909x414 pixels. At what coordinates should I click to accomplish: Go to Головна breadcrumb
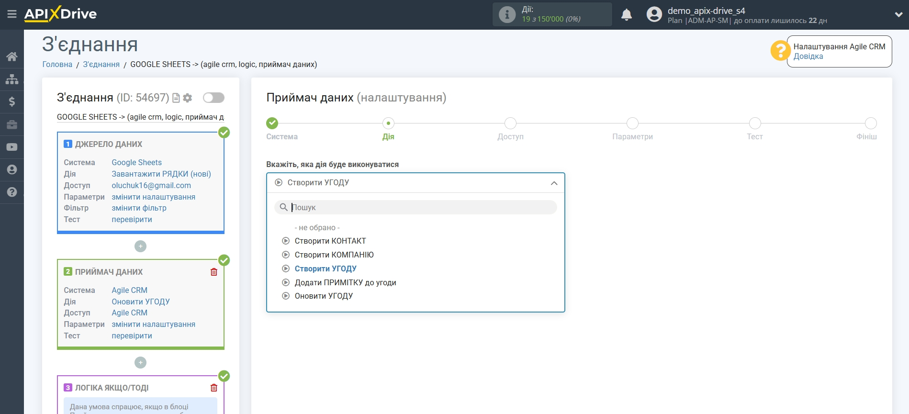pyautogui.click(x=57, y=65)
